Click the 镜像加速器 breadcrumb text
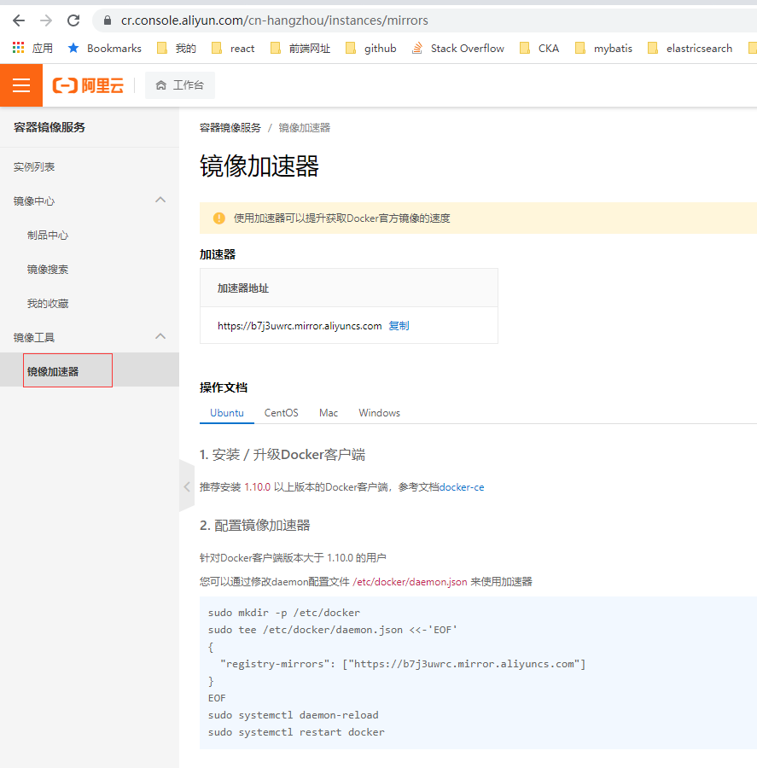 tap(305, 128)
